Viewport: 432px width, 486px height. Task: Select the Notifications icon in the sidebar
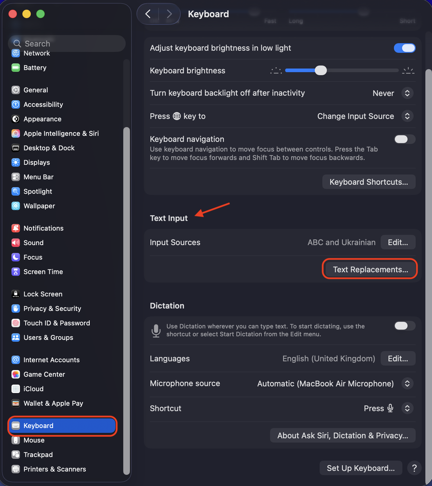pos(16,228)
